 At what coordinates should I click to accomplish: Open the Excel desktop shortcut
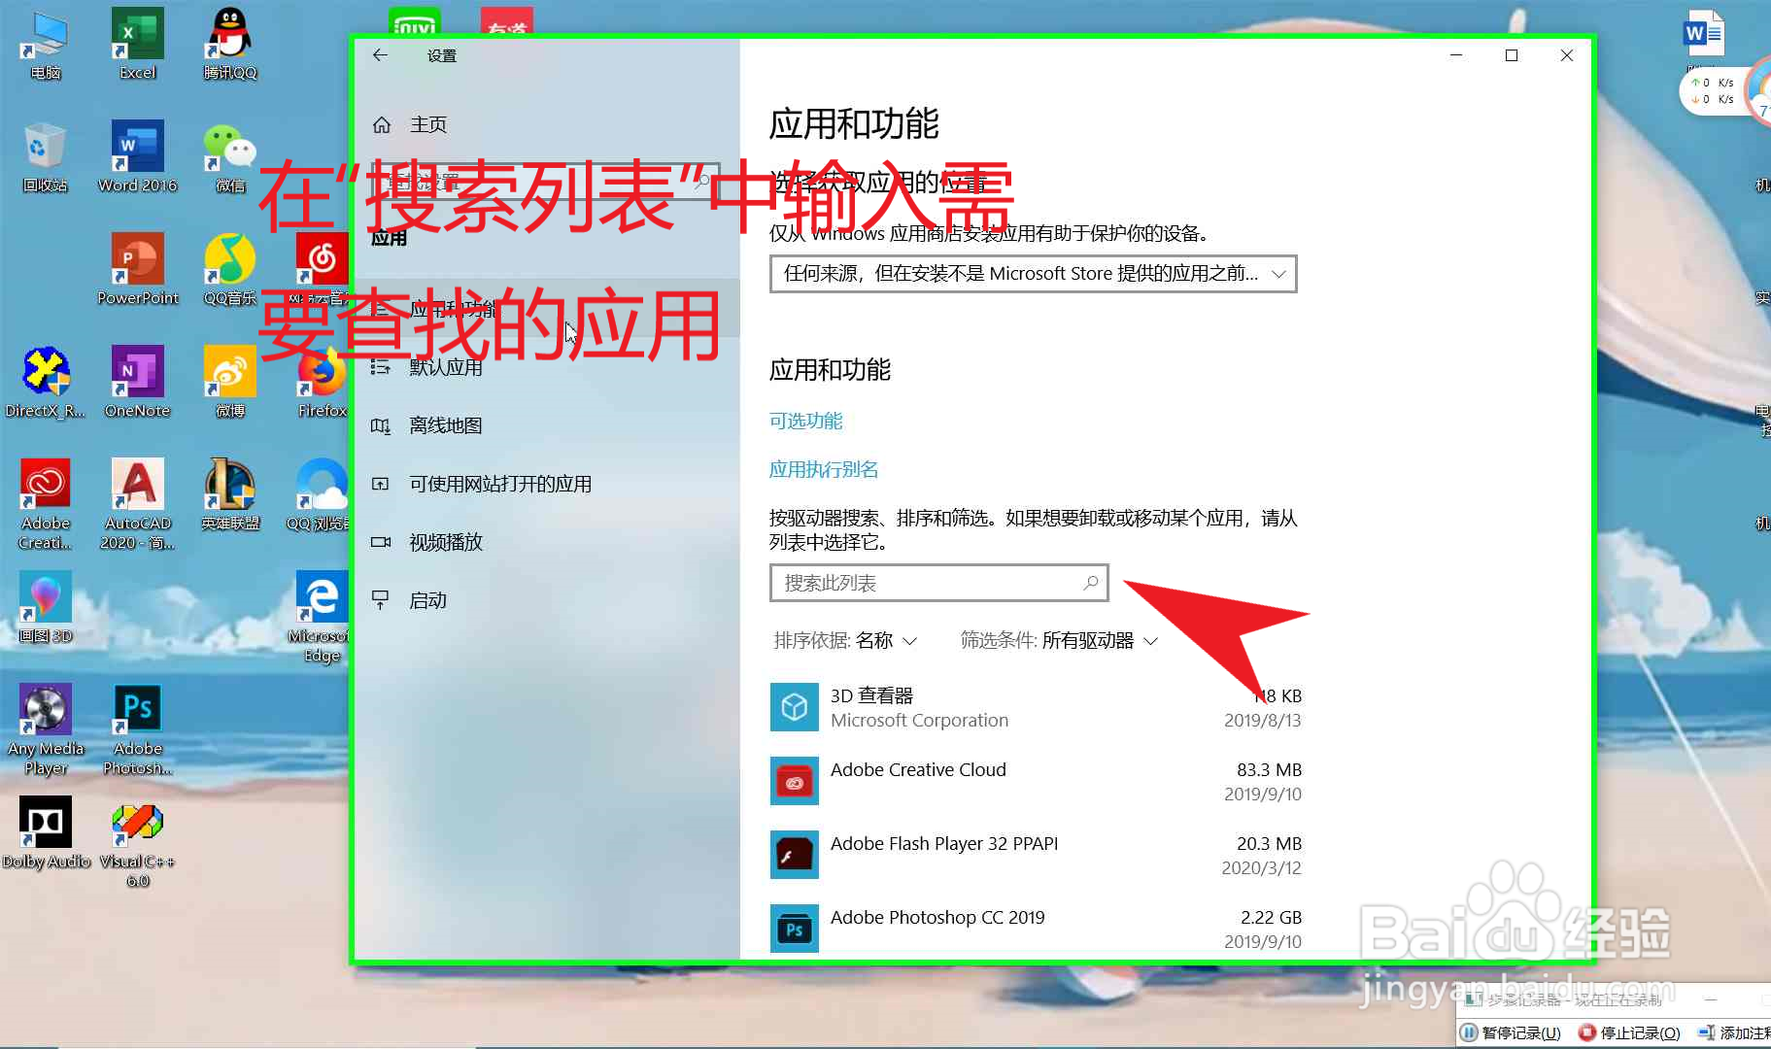138,44
